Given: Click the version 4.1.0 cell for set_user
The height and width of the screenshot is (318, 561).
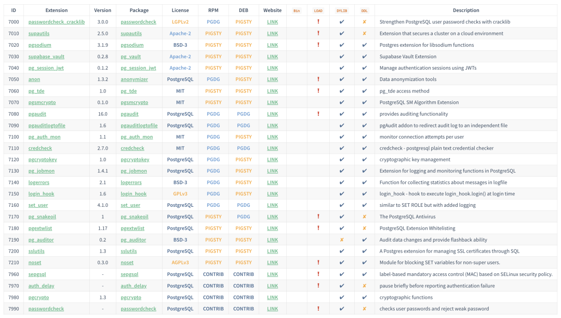Looking at the screenshot, I should 103,205.
